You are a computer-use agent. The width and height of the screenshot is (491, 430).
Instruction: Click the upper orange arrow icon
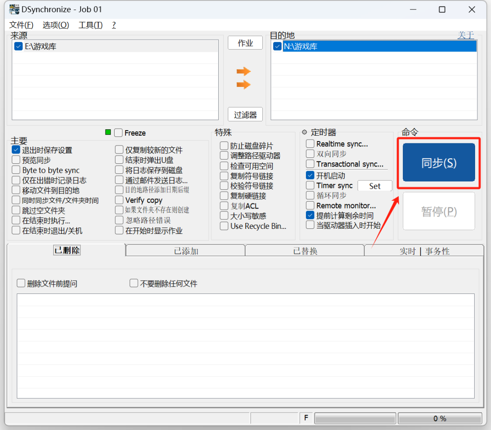click(x=244, y=71)
